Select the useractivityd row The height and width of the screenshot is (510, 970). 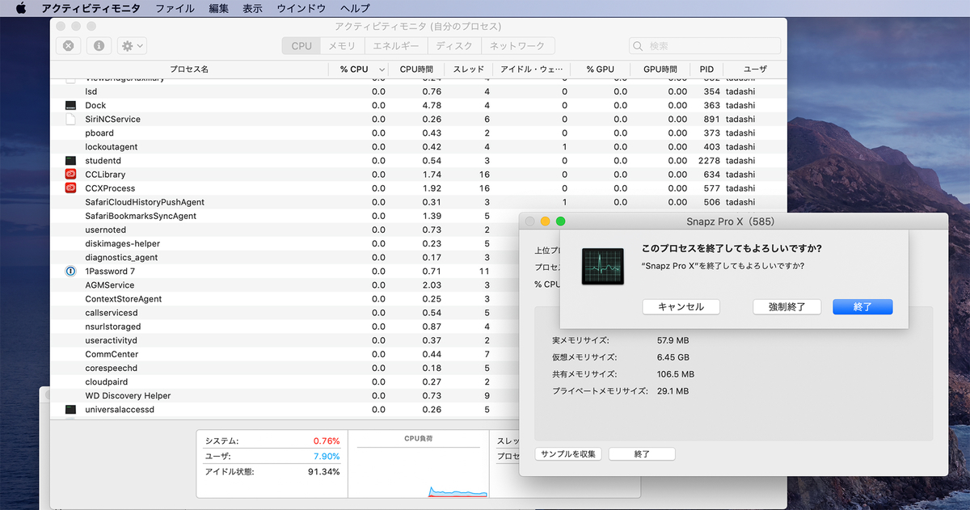point(285,341)
